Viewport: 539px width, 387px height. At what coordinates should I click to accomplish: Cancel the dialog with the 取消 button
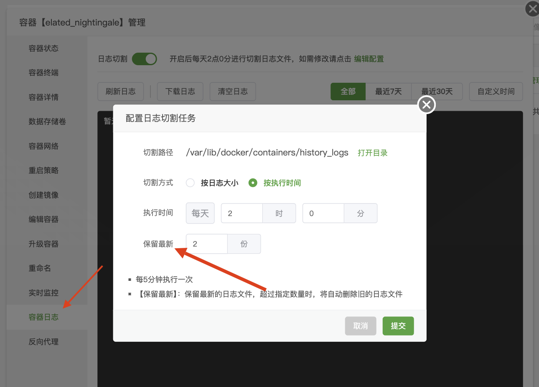(360, 326)
